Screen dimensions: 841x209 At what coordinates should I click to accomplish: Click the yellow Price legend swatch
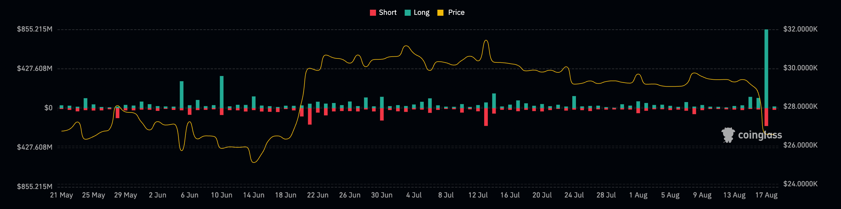point(440,13)
